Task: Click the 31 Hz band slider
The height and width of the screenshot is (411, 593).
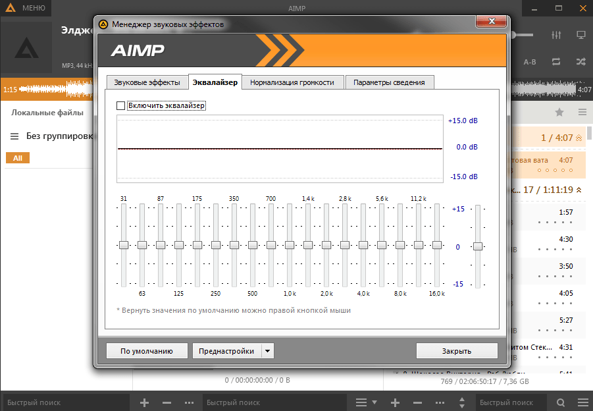Action: coord(124,245)
